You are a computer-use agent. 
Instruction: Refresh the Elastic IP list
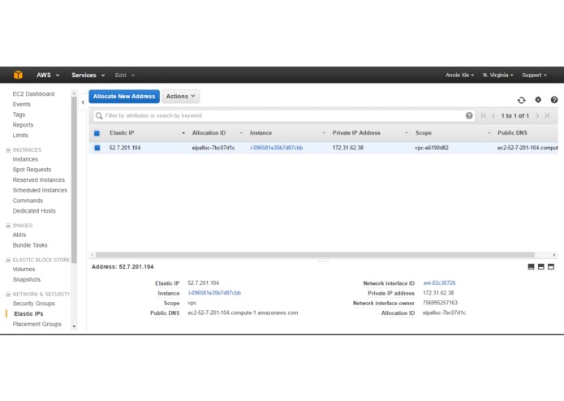(521, 100)
